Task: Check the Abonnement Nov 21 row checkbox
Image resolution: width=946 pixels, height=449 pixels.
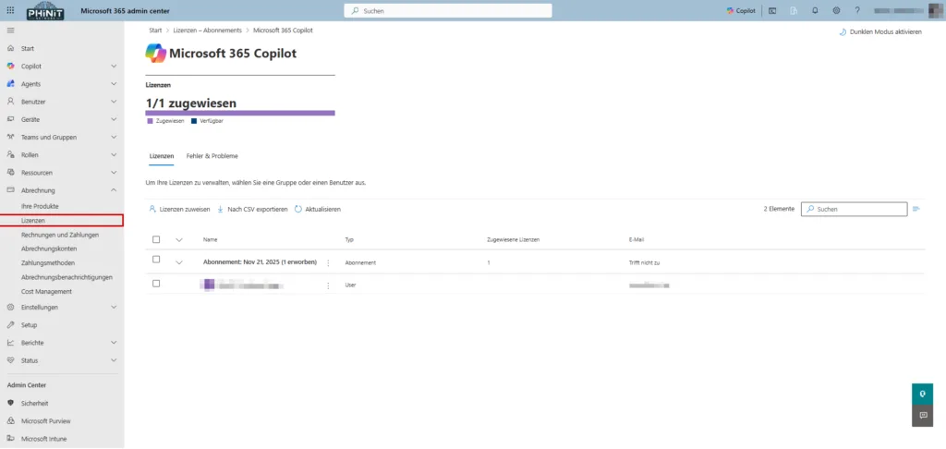Action: click(x=156, y=260)
